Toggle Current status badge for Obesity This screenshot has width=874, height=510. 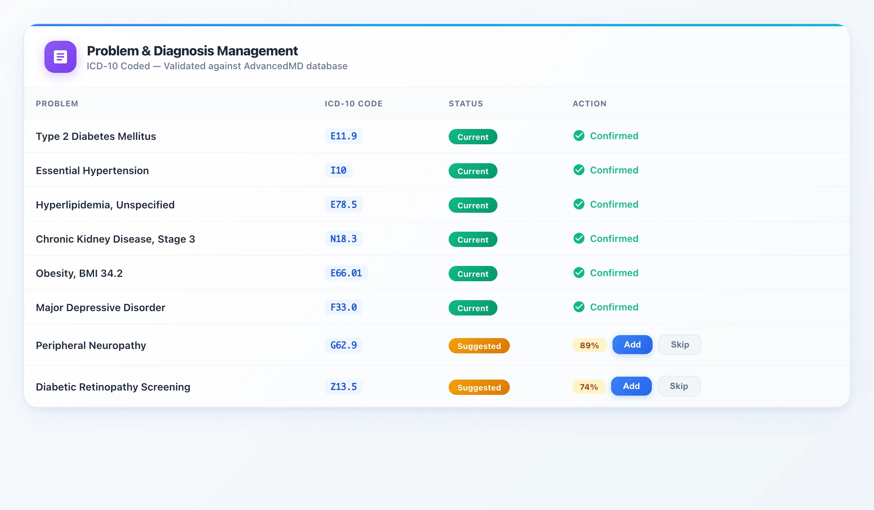[473, 274]
